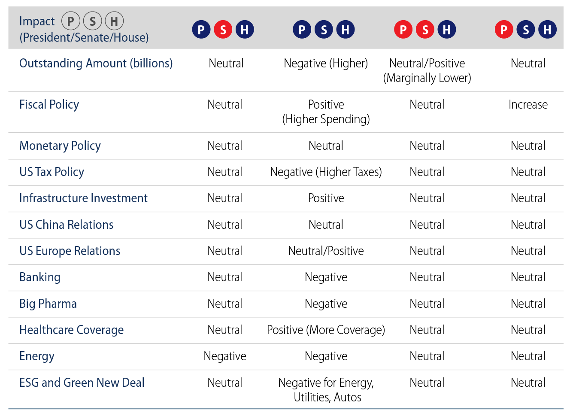This screenshot has height=419, width=573.
Task: Click Outstanding Amount 'Neutral' in first scenario column
Action: (226, 64)
